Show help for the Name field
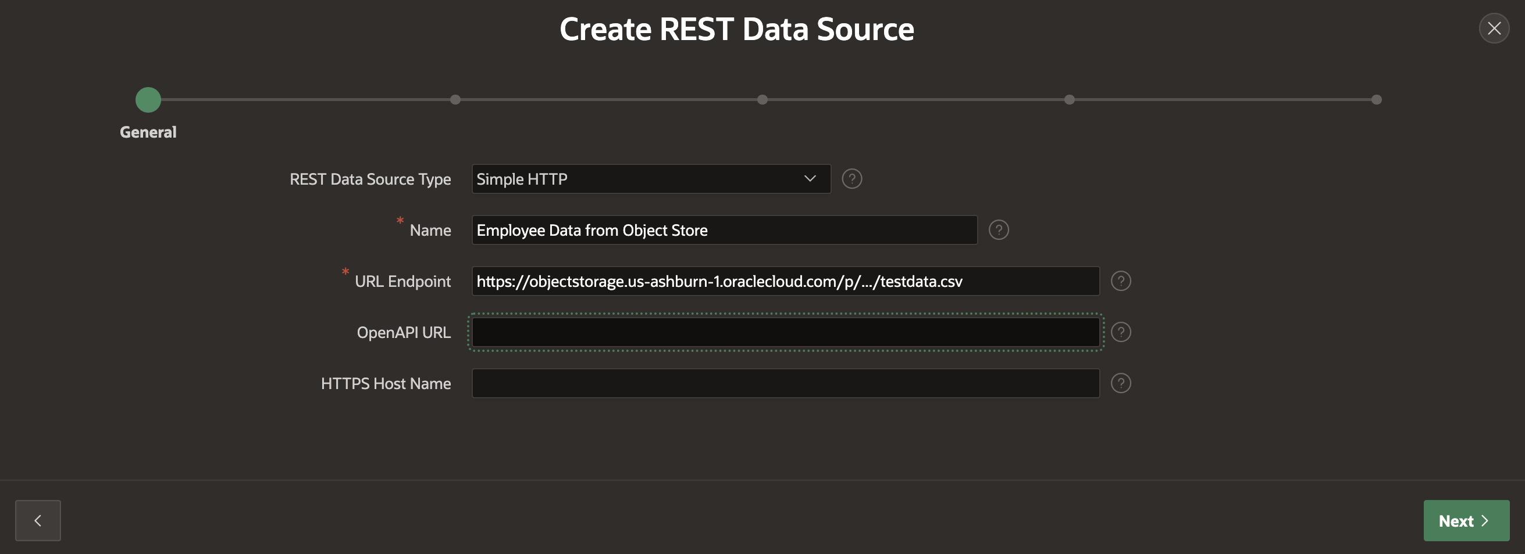 [x=998, y=230]
